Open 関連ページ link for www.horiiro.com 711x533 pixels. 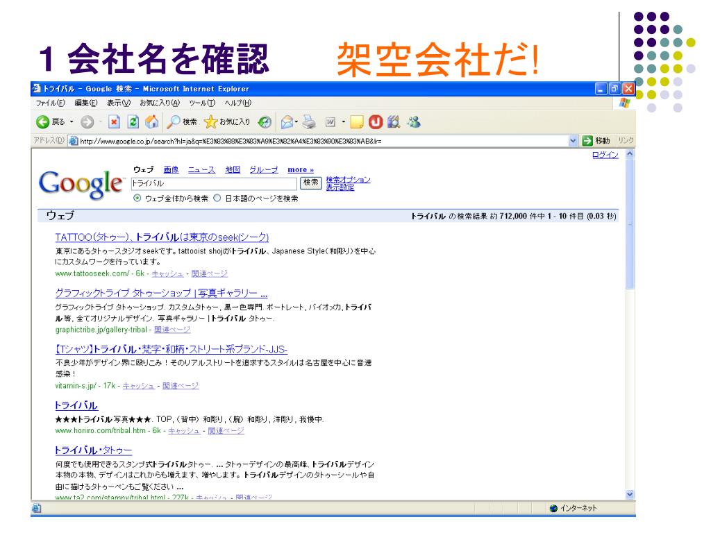pyautogui.click(x=226, y=430)
